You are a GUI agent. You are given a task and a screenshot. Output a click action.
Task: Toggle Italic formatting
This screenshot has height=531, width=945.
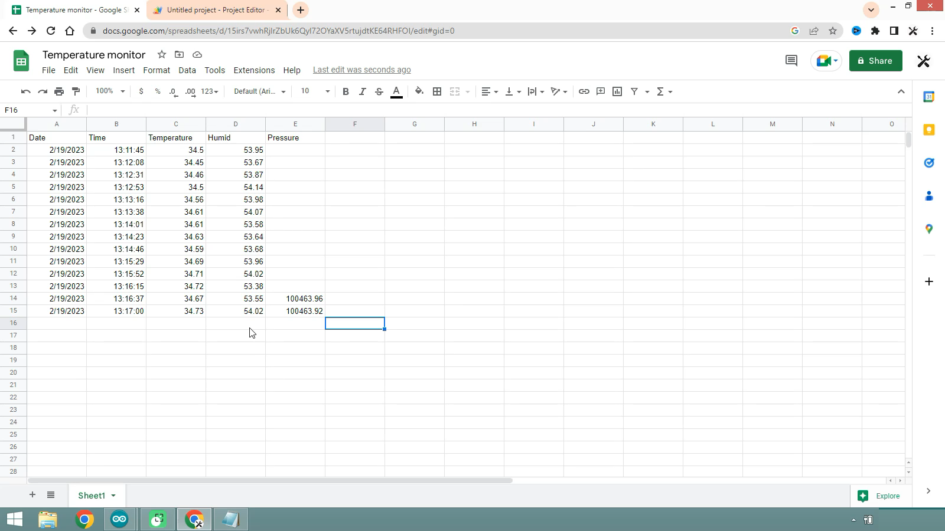(363, 91)
